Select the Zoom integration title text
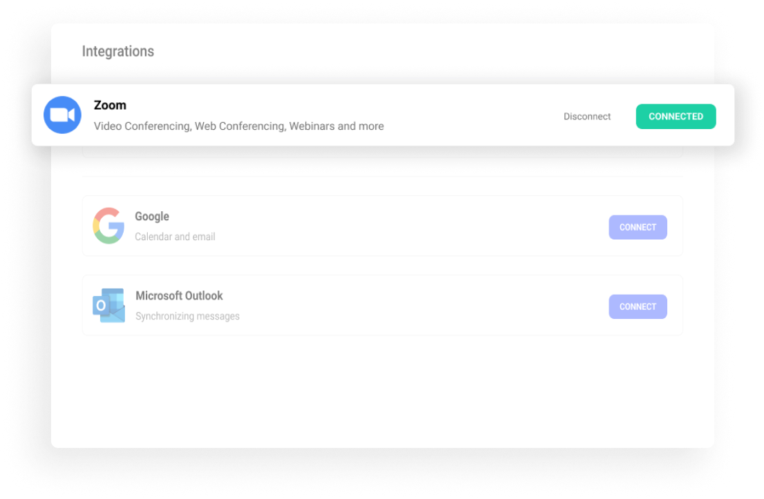764x499 pixels. coord(110,105)
